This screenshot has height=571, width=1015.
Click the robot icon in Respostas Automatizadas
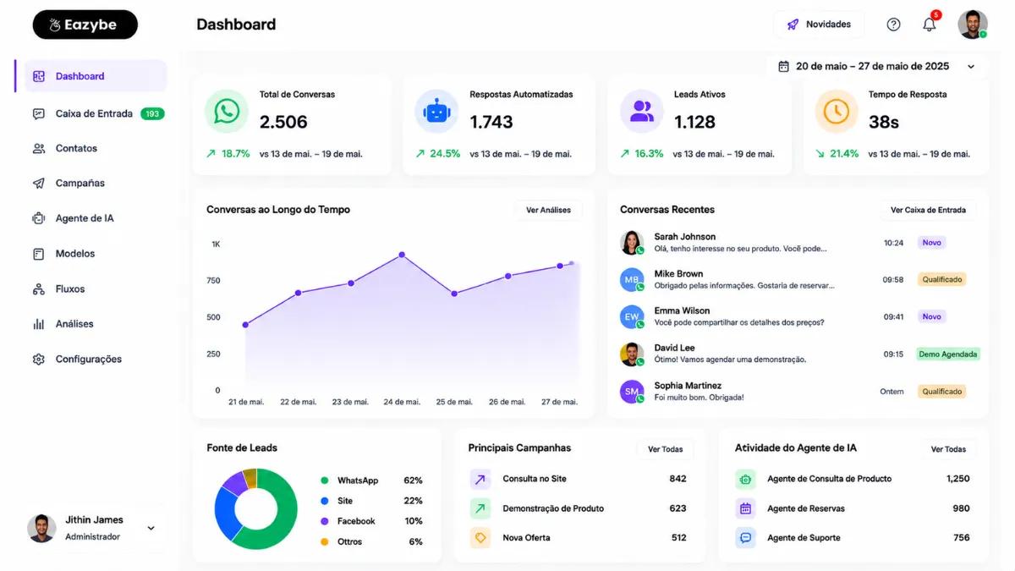[436, 112]
